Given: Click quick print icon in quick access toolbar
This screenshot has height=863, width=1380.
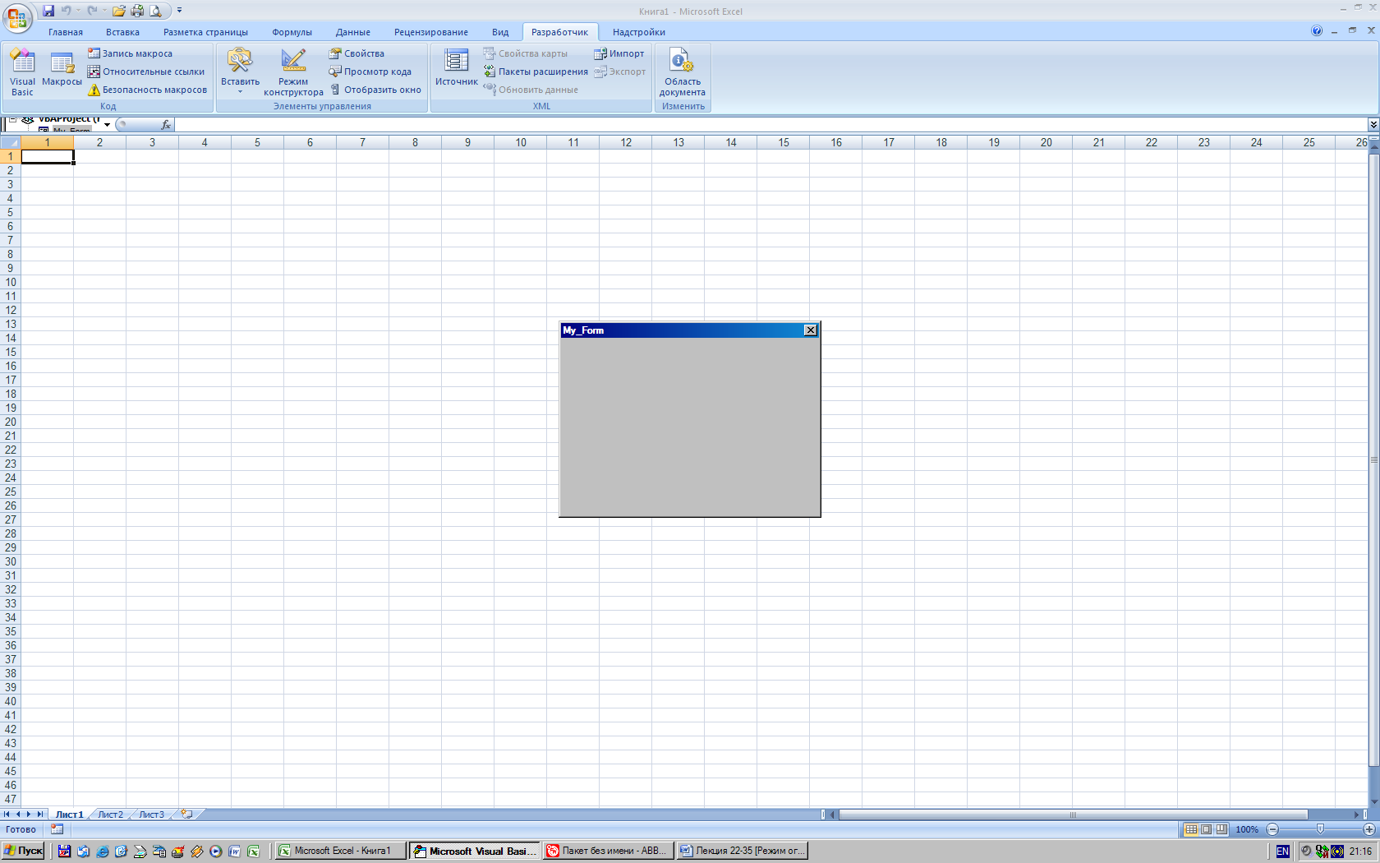Looking at the screenshot, I should [137, 11].
